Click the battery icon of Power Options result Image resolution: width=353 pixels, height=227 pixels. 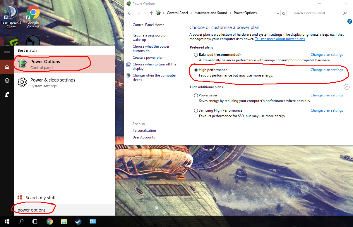pos(22,64)
